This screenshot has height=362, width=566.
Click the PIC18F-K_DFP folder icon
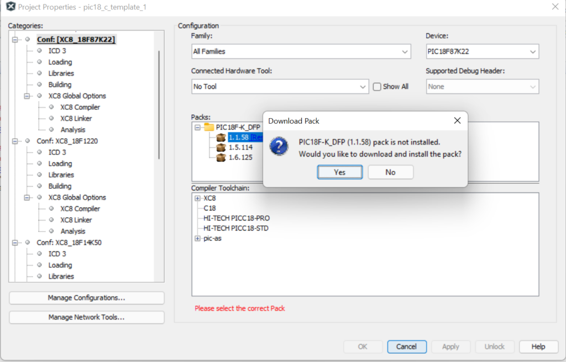pos(209,127)
